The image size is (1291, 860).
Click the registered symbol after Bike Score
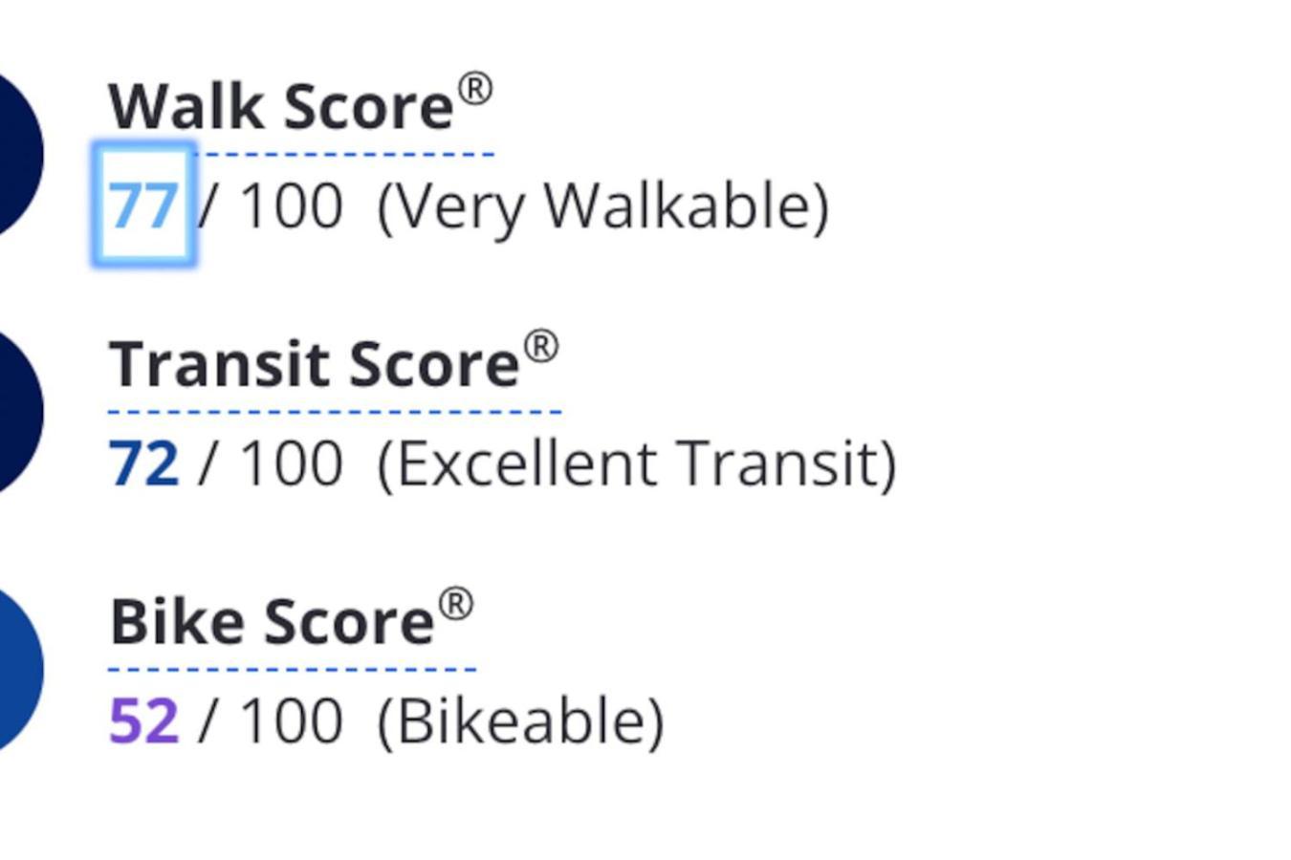click(x=456, y=605)
